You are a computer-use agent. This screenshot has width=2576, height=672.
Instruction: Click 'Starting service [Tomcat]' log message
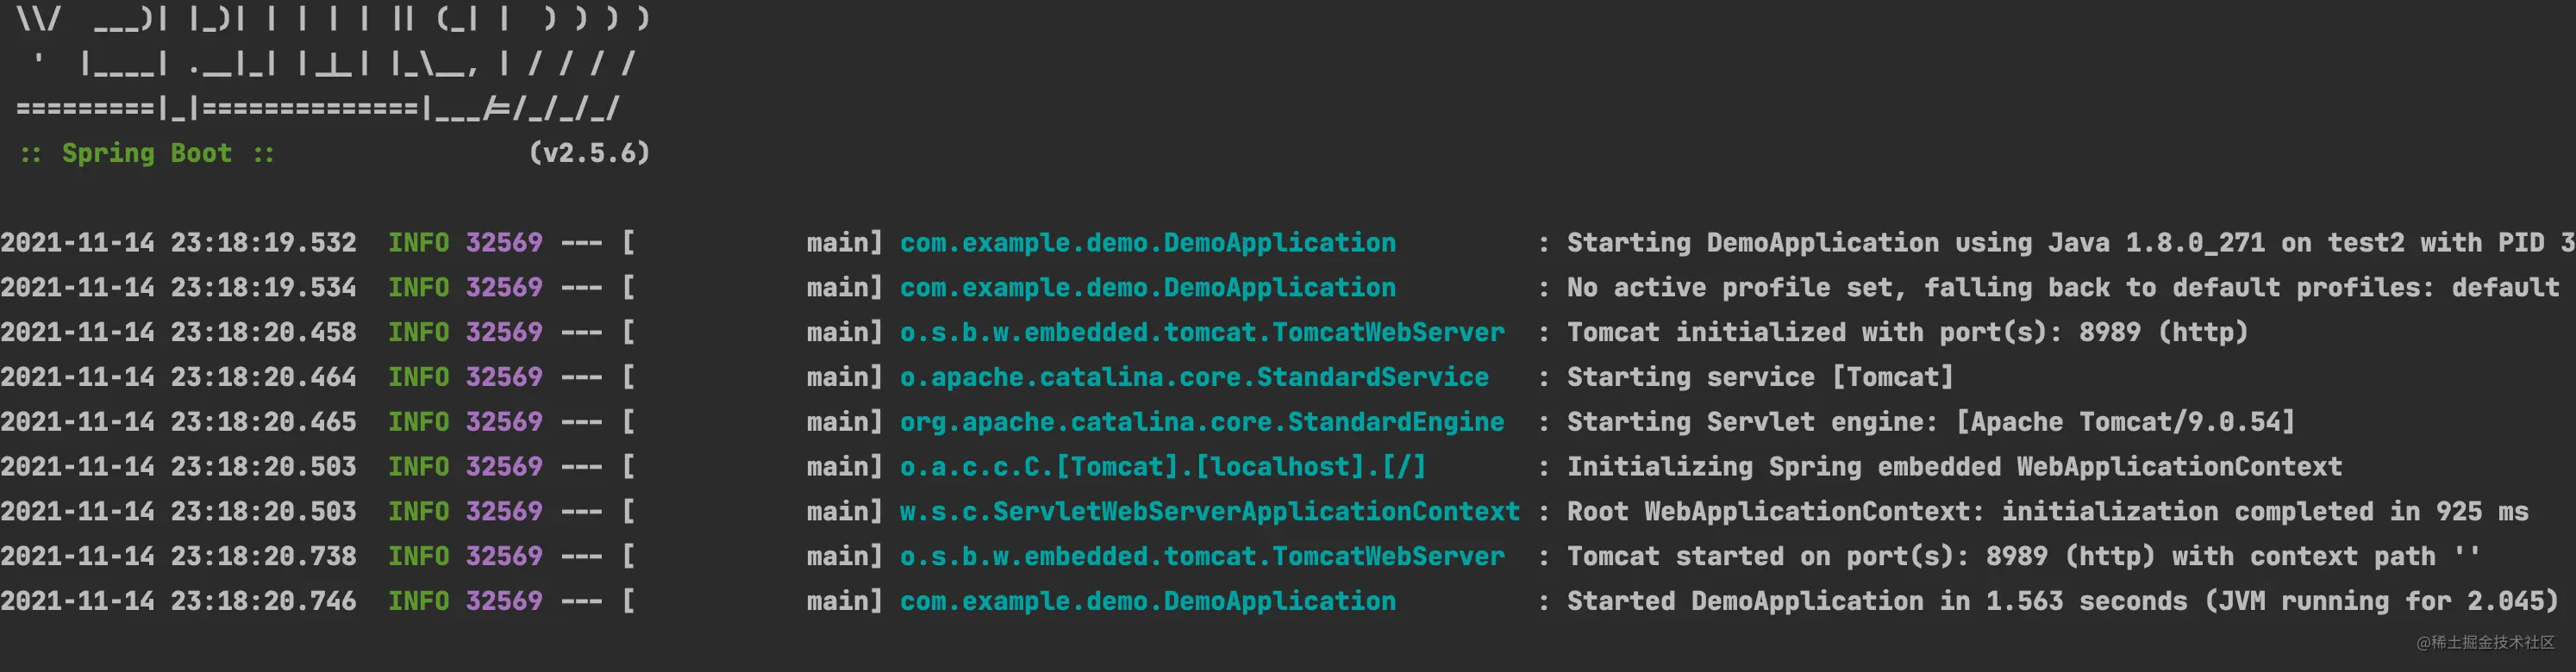(1759, 377)
